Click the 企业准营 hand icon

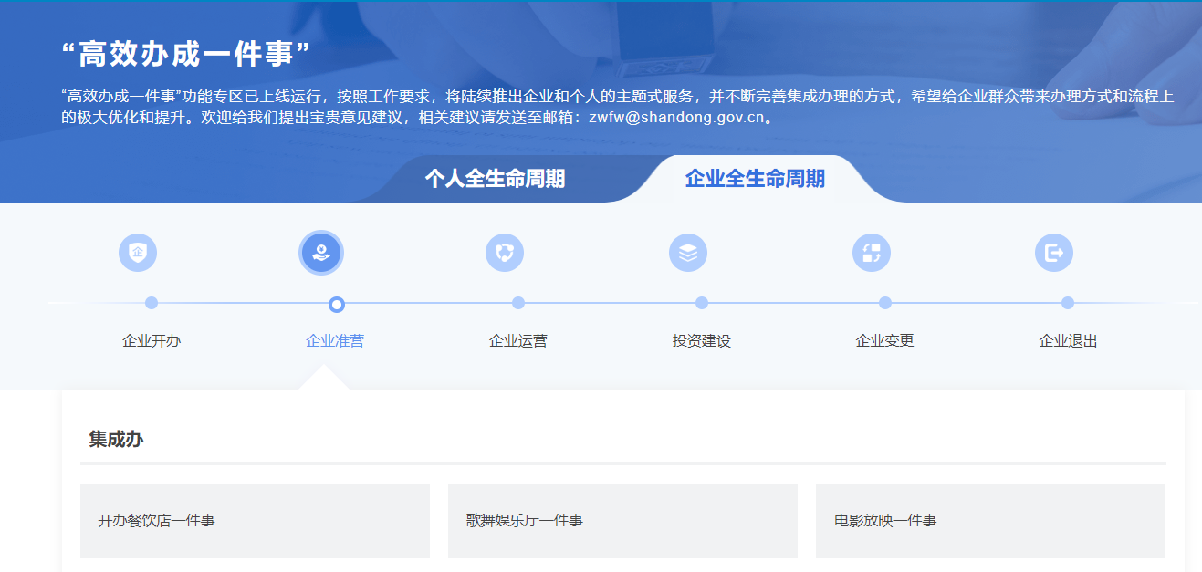click(321, 253)
